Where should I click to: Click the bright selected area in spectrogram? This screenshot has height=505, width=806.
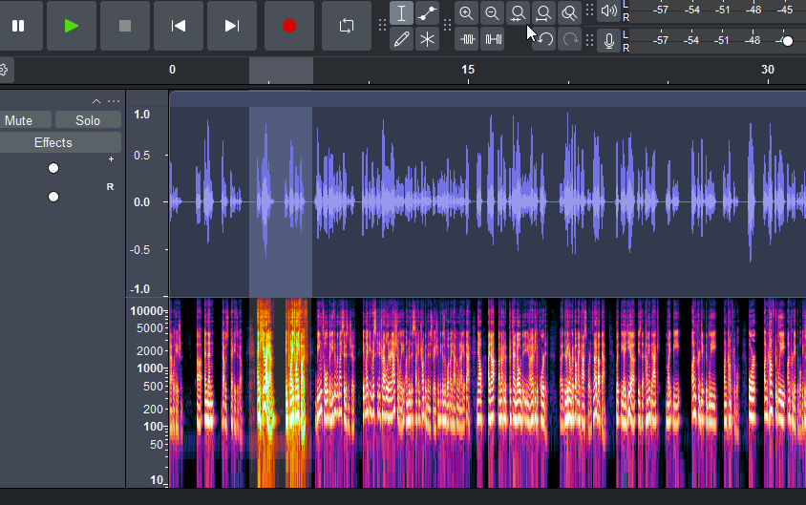click(x=281, y=392)
